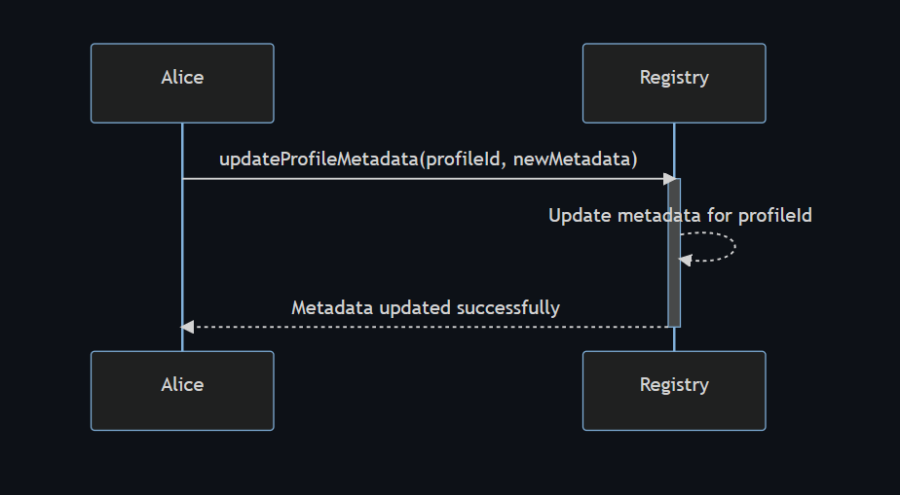Click the solid arrowhead pointing at Registry
900x495 pixels.
click(670, 179)
